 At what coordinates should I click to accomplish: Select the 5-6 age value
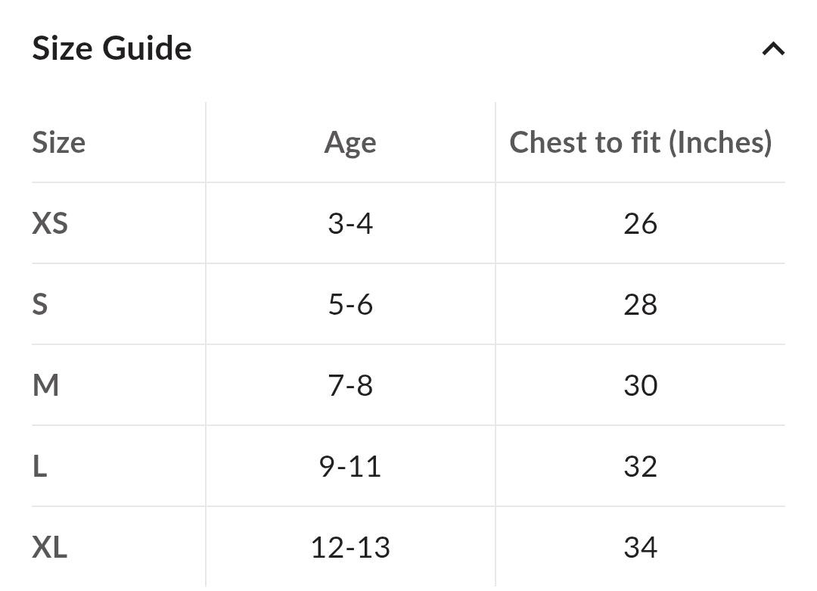pos(350,304)
